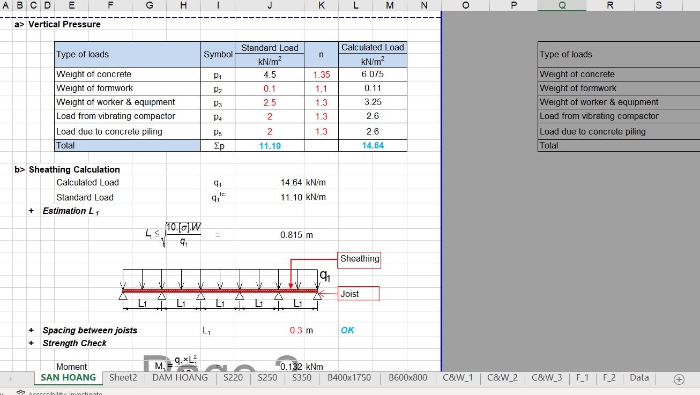The height and width of the screenshot is (395, 700).
Task: Select the C&W_3 sheet tab
Action: click(x=547, y=377)
